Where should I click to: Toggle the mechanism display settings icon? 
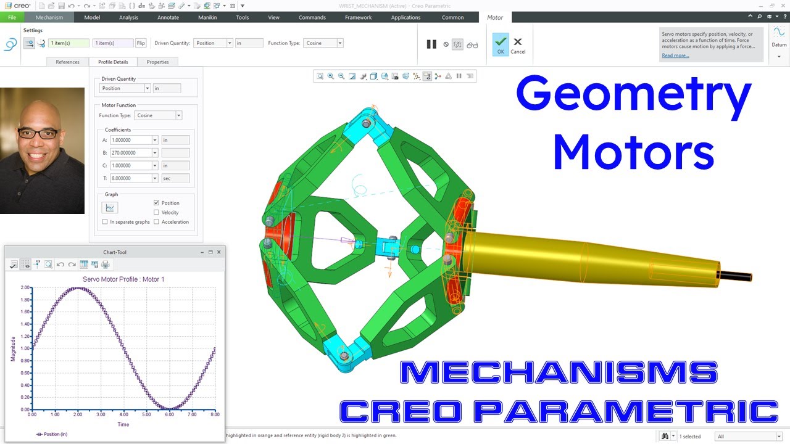pyautogui.click(x=427, y=76)
